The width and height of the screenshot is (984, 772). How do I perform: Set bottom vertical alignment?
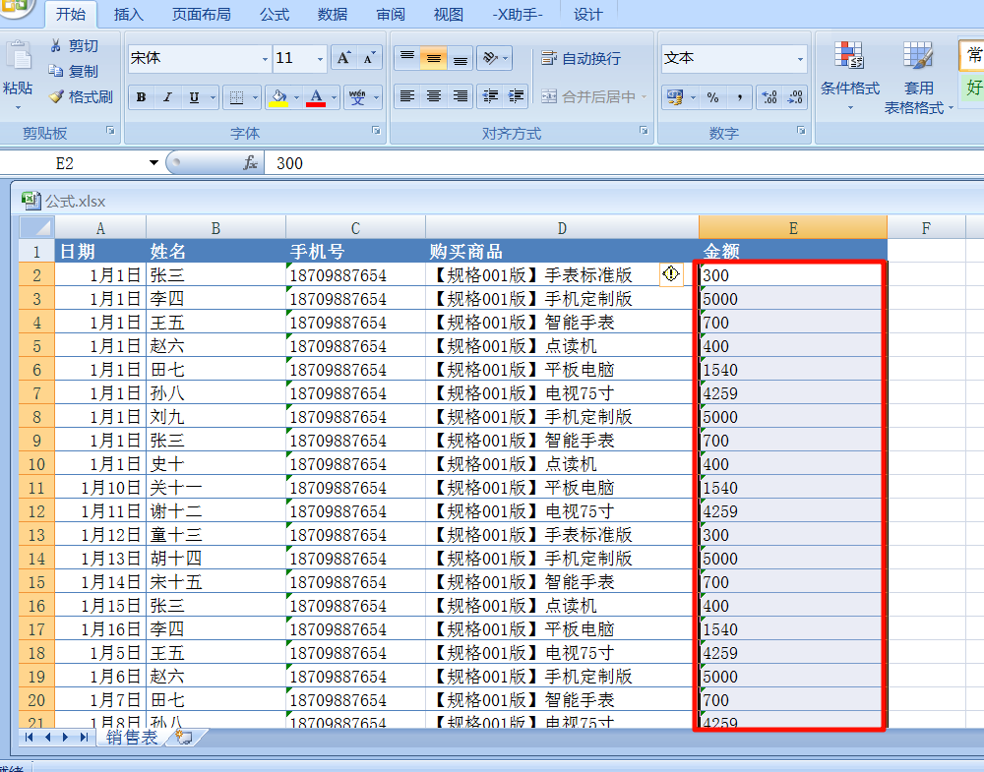coord(460,58)
